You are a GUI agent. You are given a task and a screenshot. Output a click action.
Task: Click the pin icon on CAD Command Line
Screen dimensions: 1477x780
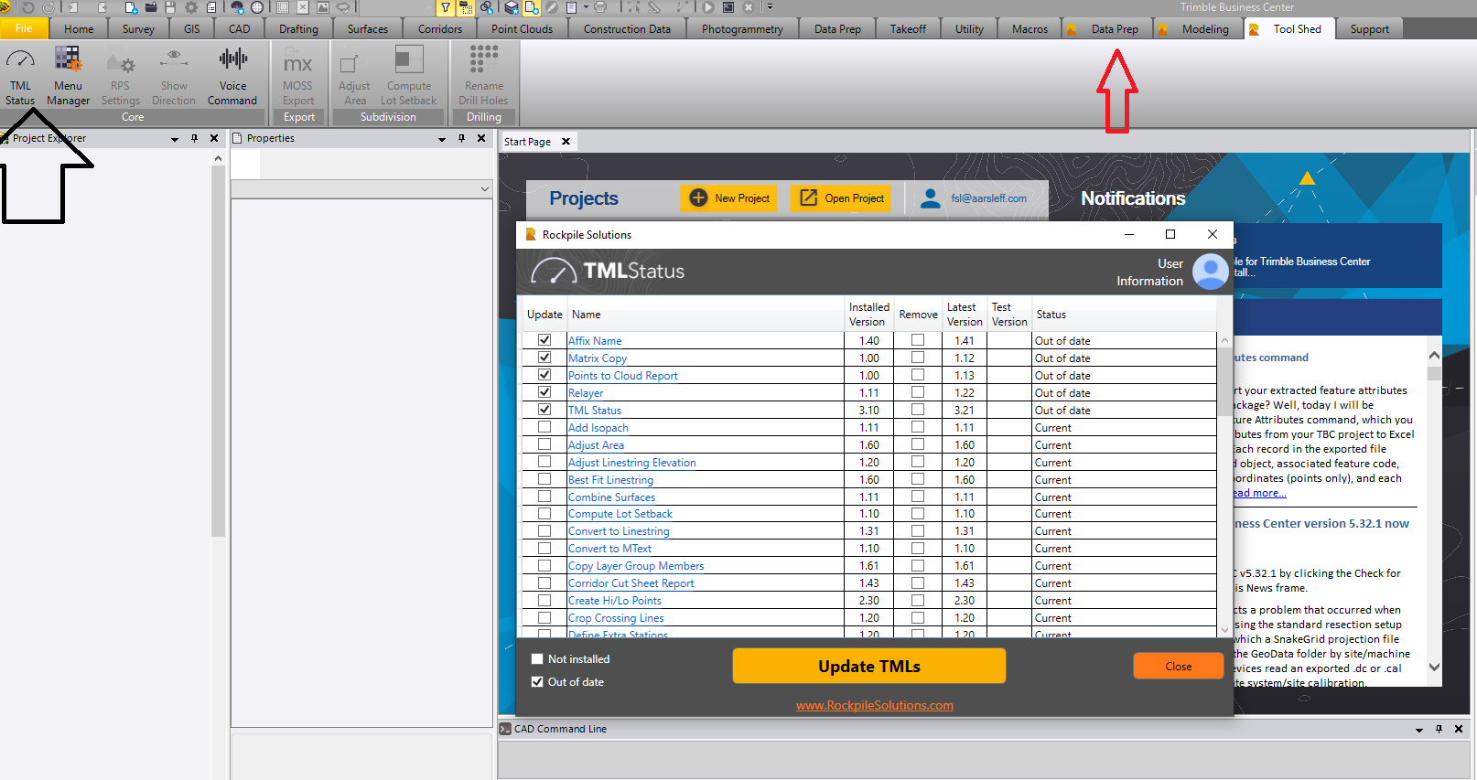1439,729
